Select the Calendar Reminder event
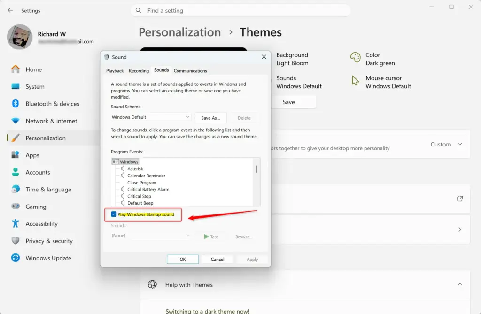Viewport: 481px width, 314px height. [x=147, y=176]
